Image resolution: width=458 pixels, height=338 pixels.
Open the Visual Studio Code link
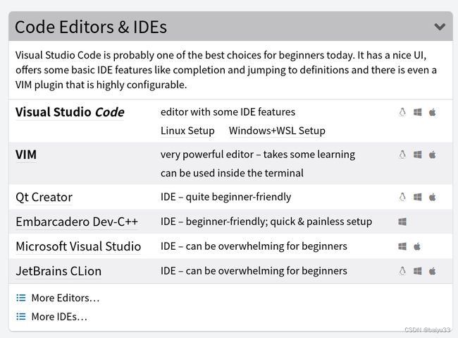click(70, 112)
